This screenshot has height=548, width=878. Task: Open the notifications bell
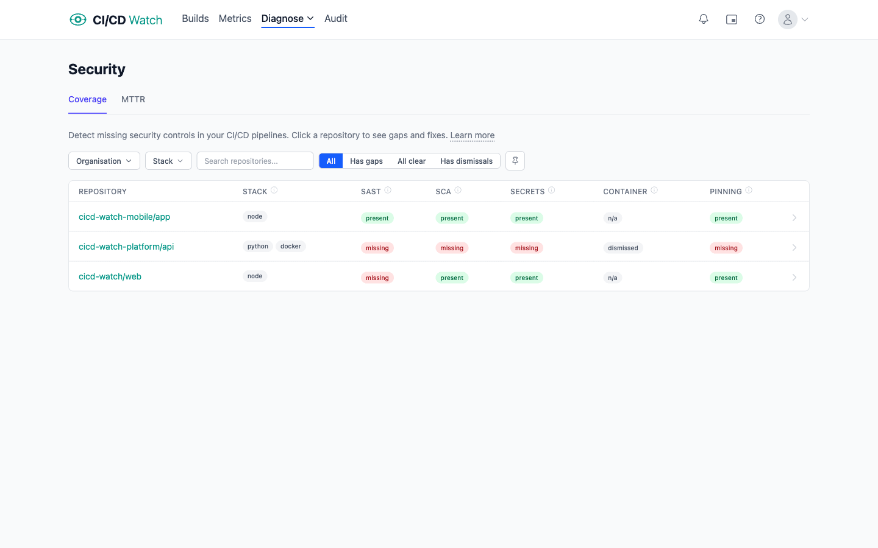coord(704,19)
